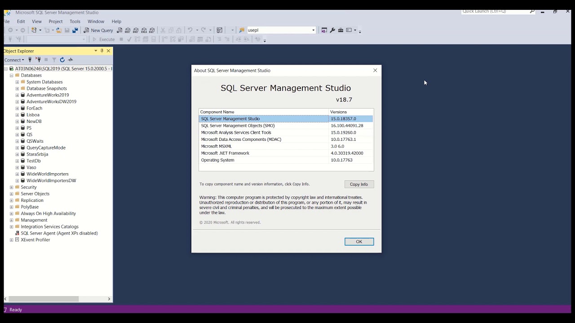Select SQL Server Agent tree item

pyautogui.click(x=59, y=233)
